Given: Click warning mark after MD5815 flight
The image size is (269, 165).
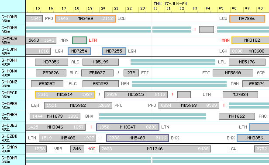Looking at the screenshot, I should pyautogui.click(x=172, y=95).
